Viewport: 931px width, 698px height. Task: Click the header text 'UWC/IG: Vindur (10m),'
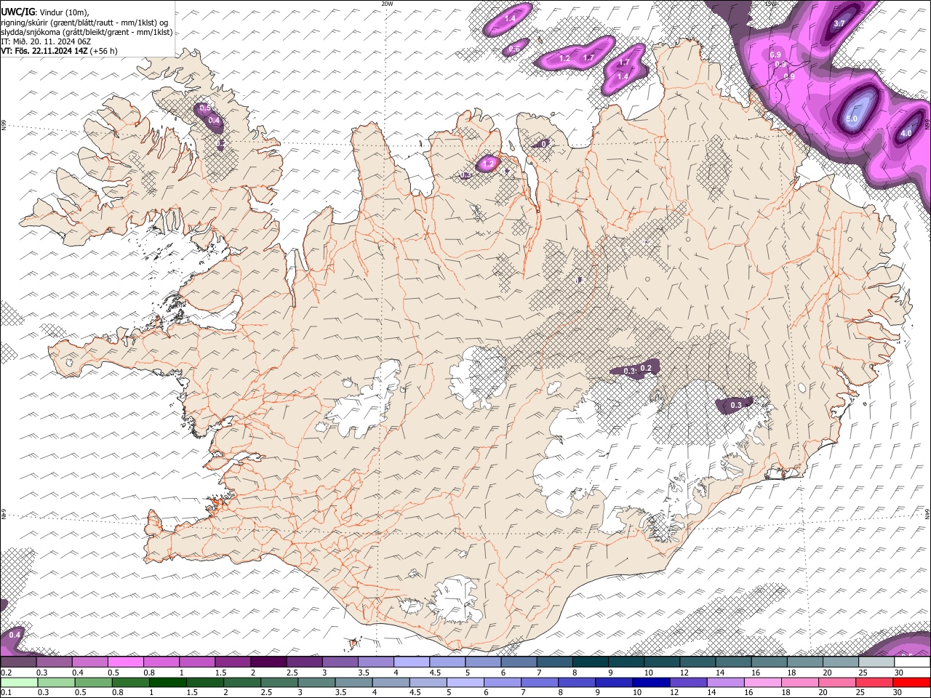pyautogui.click(x=45, y=12)
